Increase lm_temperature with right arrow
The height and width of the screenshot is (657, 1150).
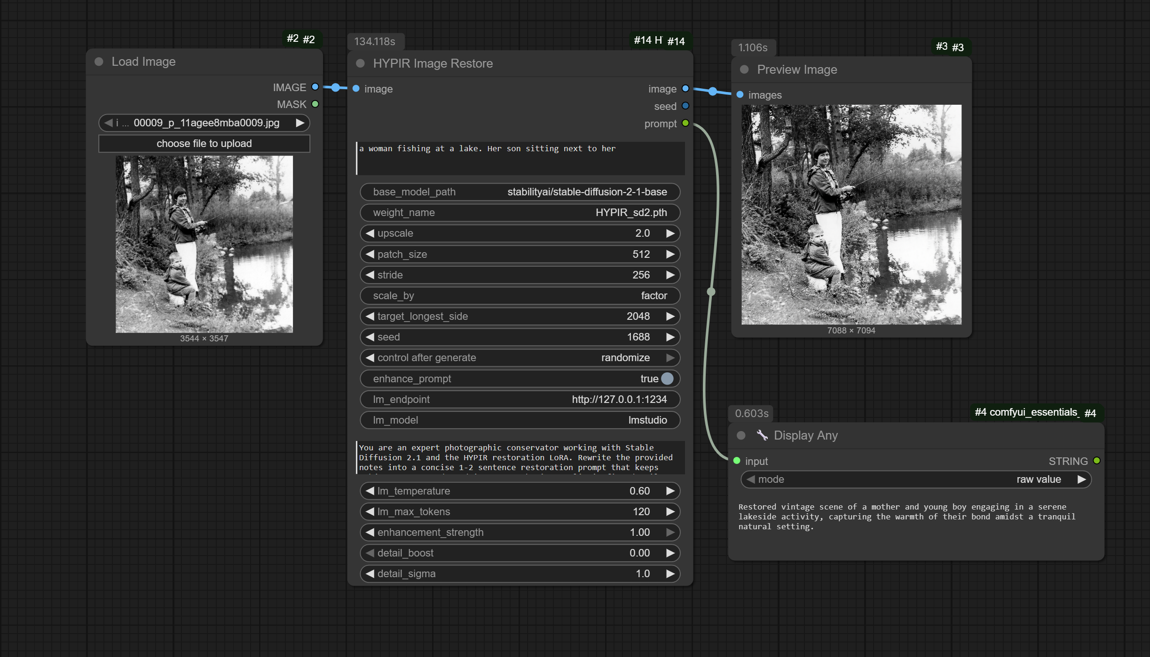tap(670, 491)
